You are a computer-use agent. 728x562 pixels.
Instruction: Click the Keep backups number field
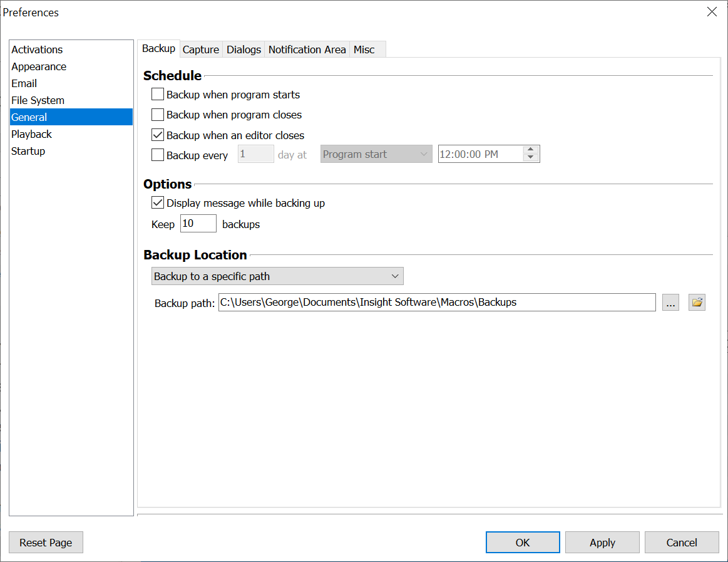coord(198,224)
